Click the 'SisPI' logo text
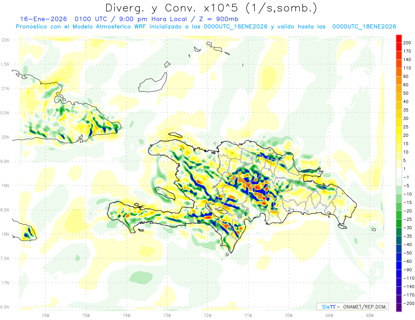The image size is (415, 320). coord(328,307)
